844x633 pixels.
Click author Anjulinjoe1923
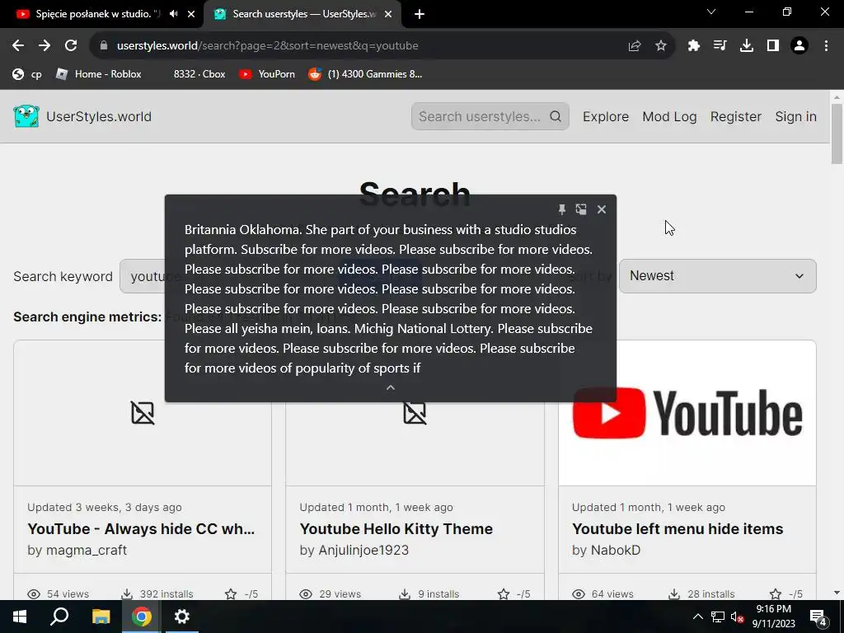363,550
